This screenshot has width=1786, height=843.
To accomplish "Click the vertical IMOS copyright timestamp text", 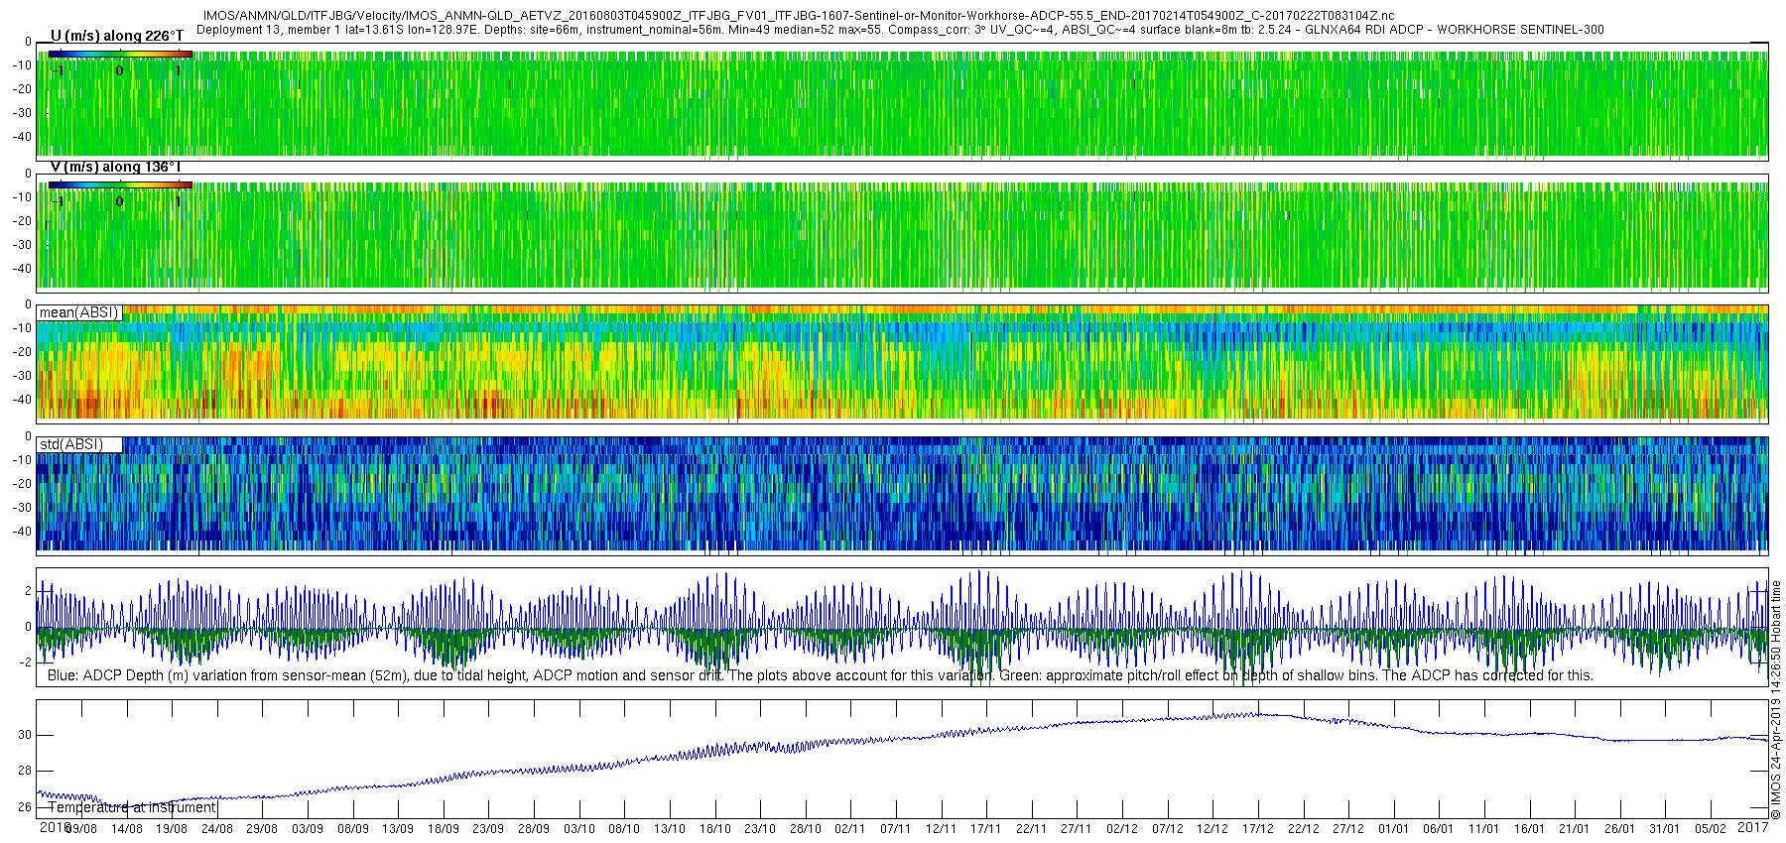I will (x=1776, y=706).
